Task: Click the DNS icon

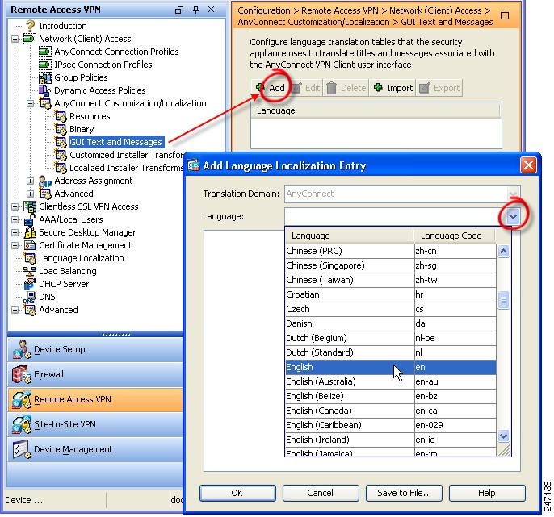Action: point(30,297)
